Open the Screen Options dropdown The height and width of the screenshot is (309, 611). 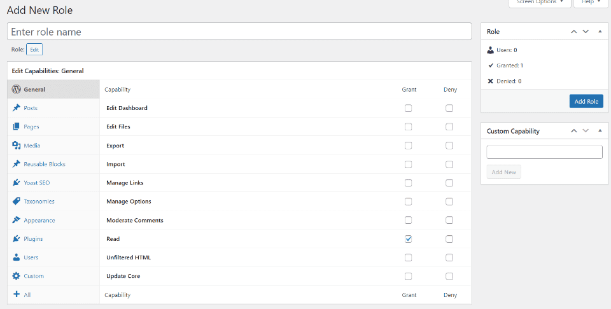coord(538,3)
